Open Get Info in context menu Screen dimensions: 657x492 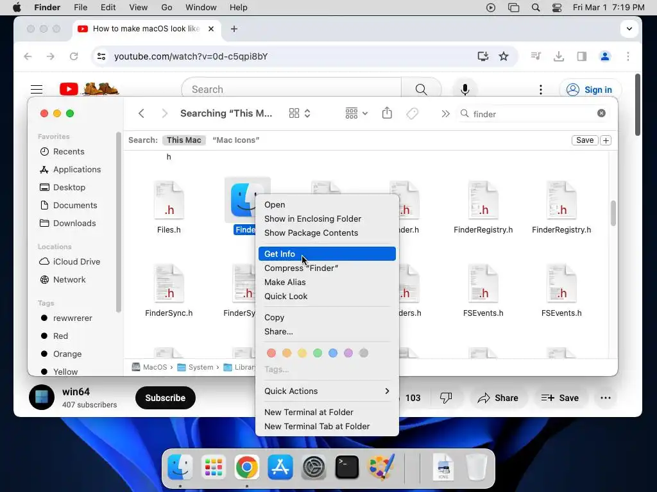coord(327,254)
